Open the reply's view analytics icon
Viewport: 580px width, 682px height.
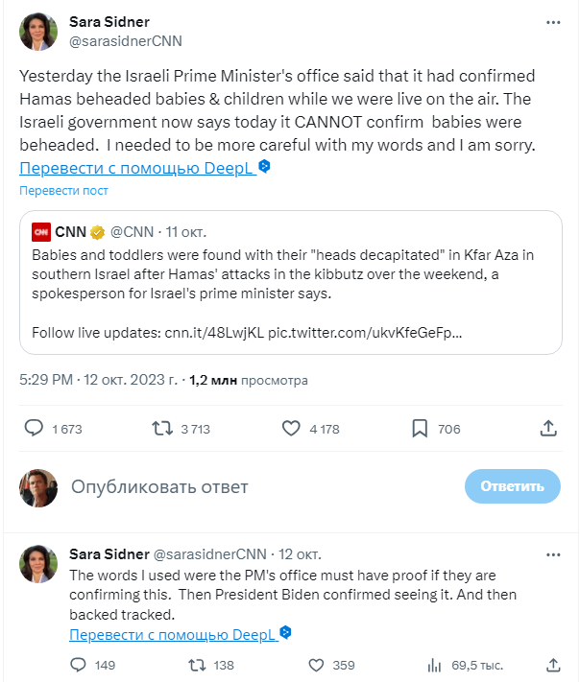click(x=435, y=665)
